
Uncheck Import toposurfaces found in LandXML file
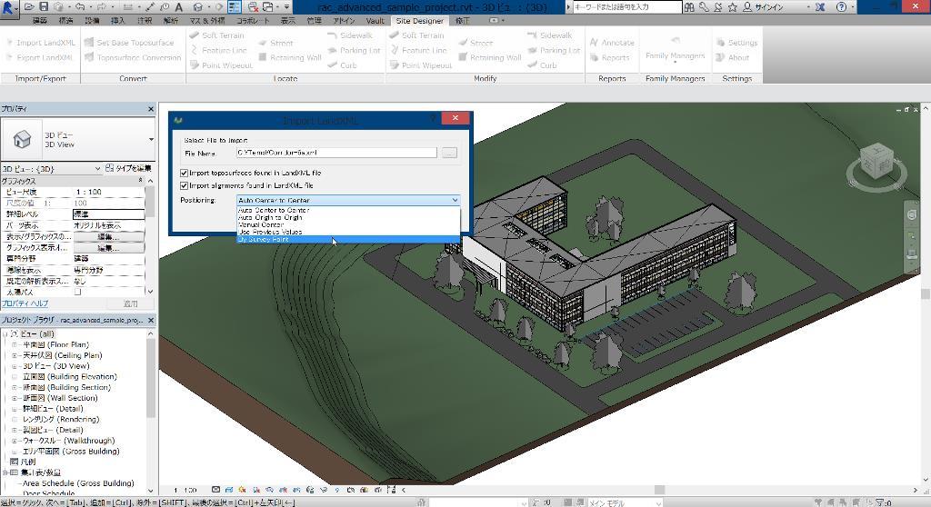point(185,173)
